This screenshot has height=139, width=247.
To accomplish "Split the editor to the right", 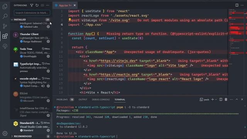I will [237, 5].
